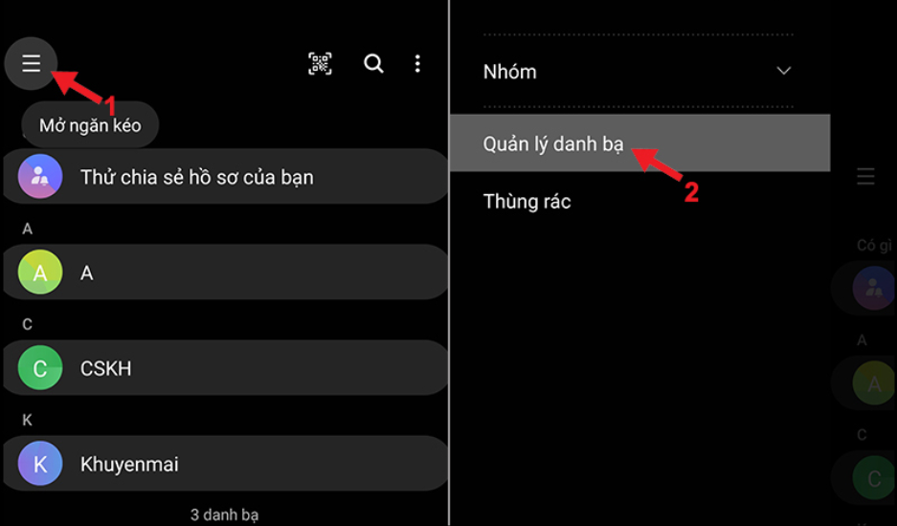Open the Khuyenmai contact entry
Image resolution: width=897 pixels, height=526 pixels.
[x=226, y=463]
